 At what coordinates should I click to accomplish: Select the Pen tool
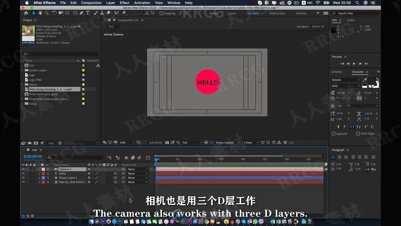(x=82, y=13)
